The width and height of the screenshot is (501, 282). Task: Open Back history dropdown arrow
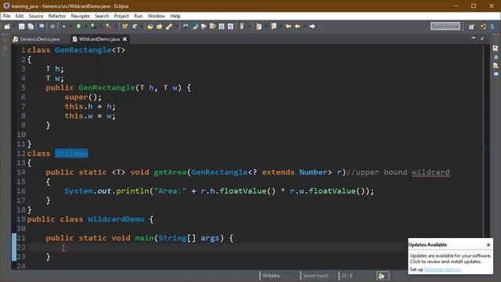pos(305,26)
